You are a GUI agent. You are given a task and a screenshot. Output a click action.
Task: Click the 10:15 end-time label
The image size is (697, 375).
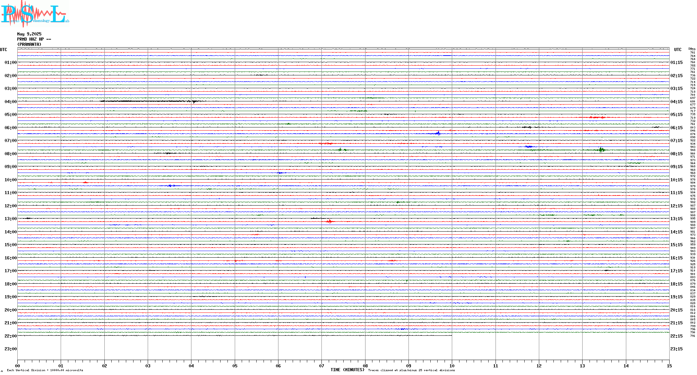[x=677, y=180]
